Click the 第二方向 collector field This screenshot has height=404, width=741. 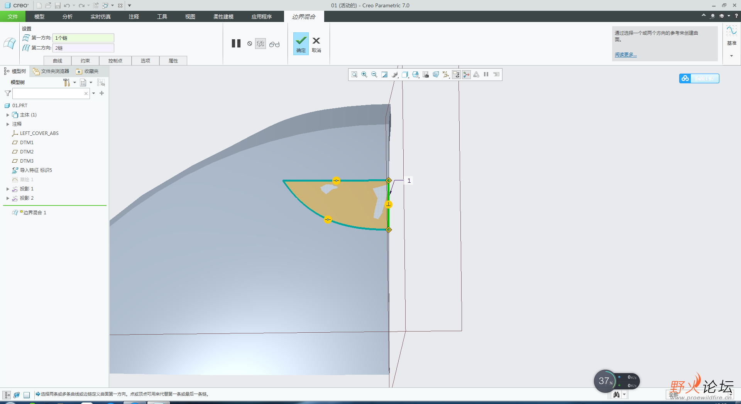click(83, 48)
